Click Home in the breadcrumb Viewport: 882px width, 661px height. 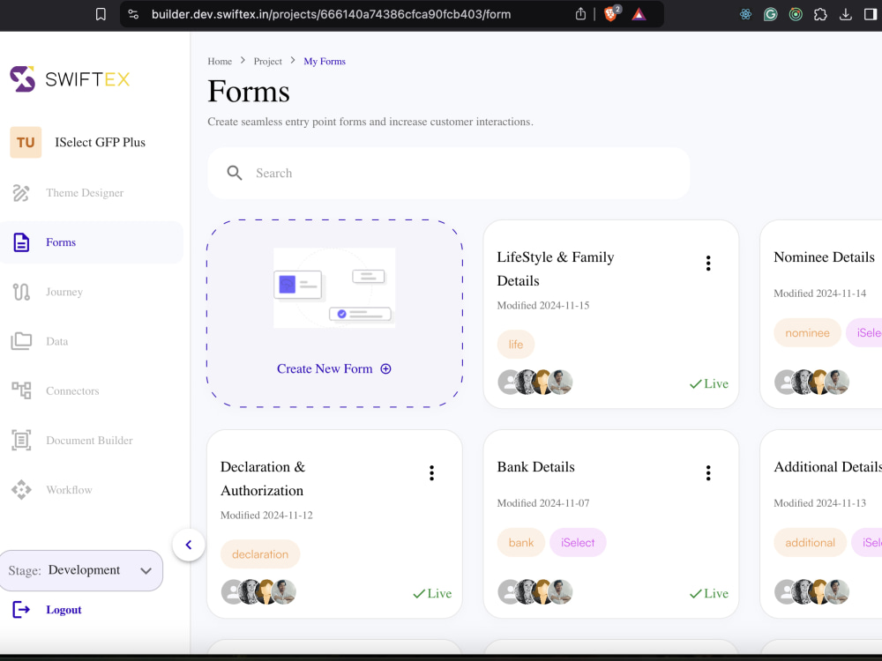click(x=220, y=62)
